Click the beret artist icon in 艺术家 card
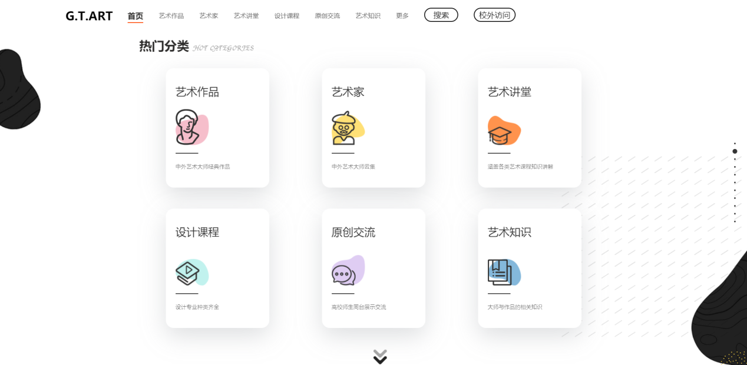Screen dimensions: 747x365 click(x=346, y=128)
